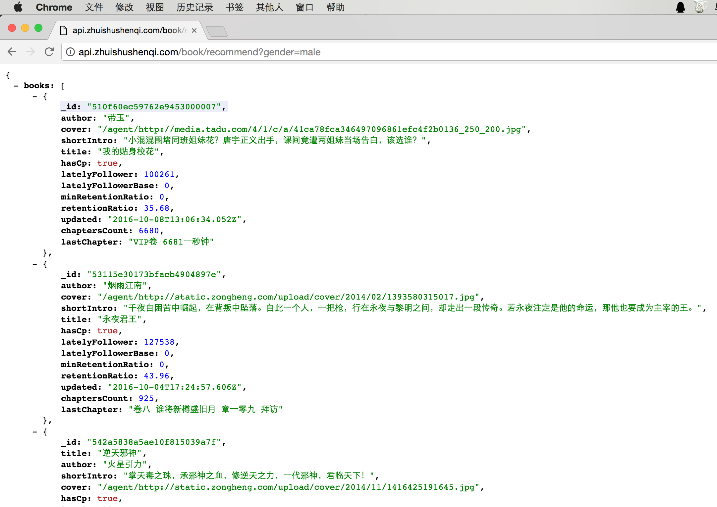The height and width of the screenshot is (507, 717).
Task: Open the Apple menu
Action: point(18,7)
